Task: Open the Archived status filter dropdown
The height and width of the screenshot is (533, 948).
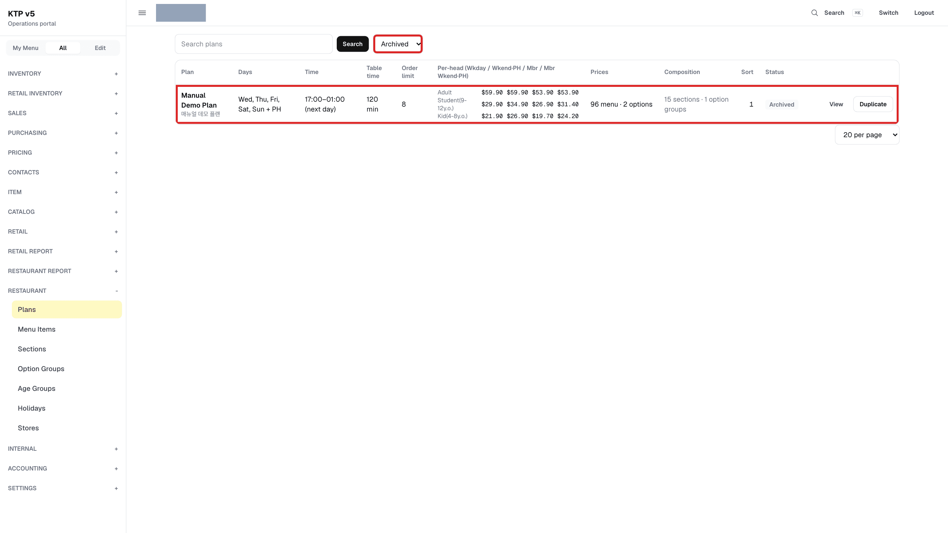Action: click(398, 44)
